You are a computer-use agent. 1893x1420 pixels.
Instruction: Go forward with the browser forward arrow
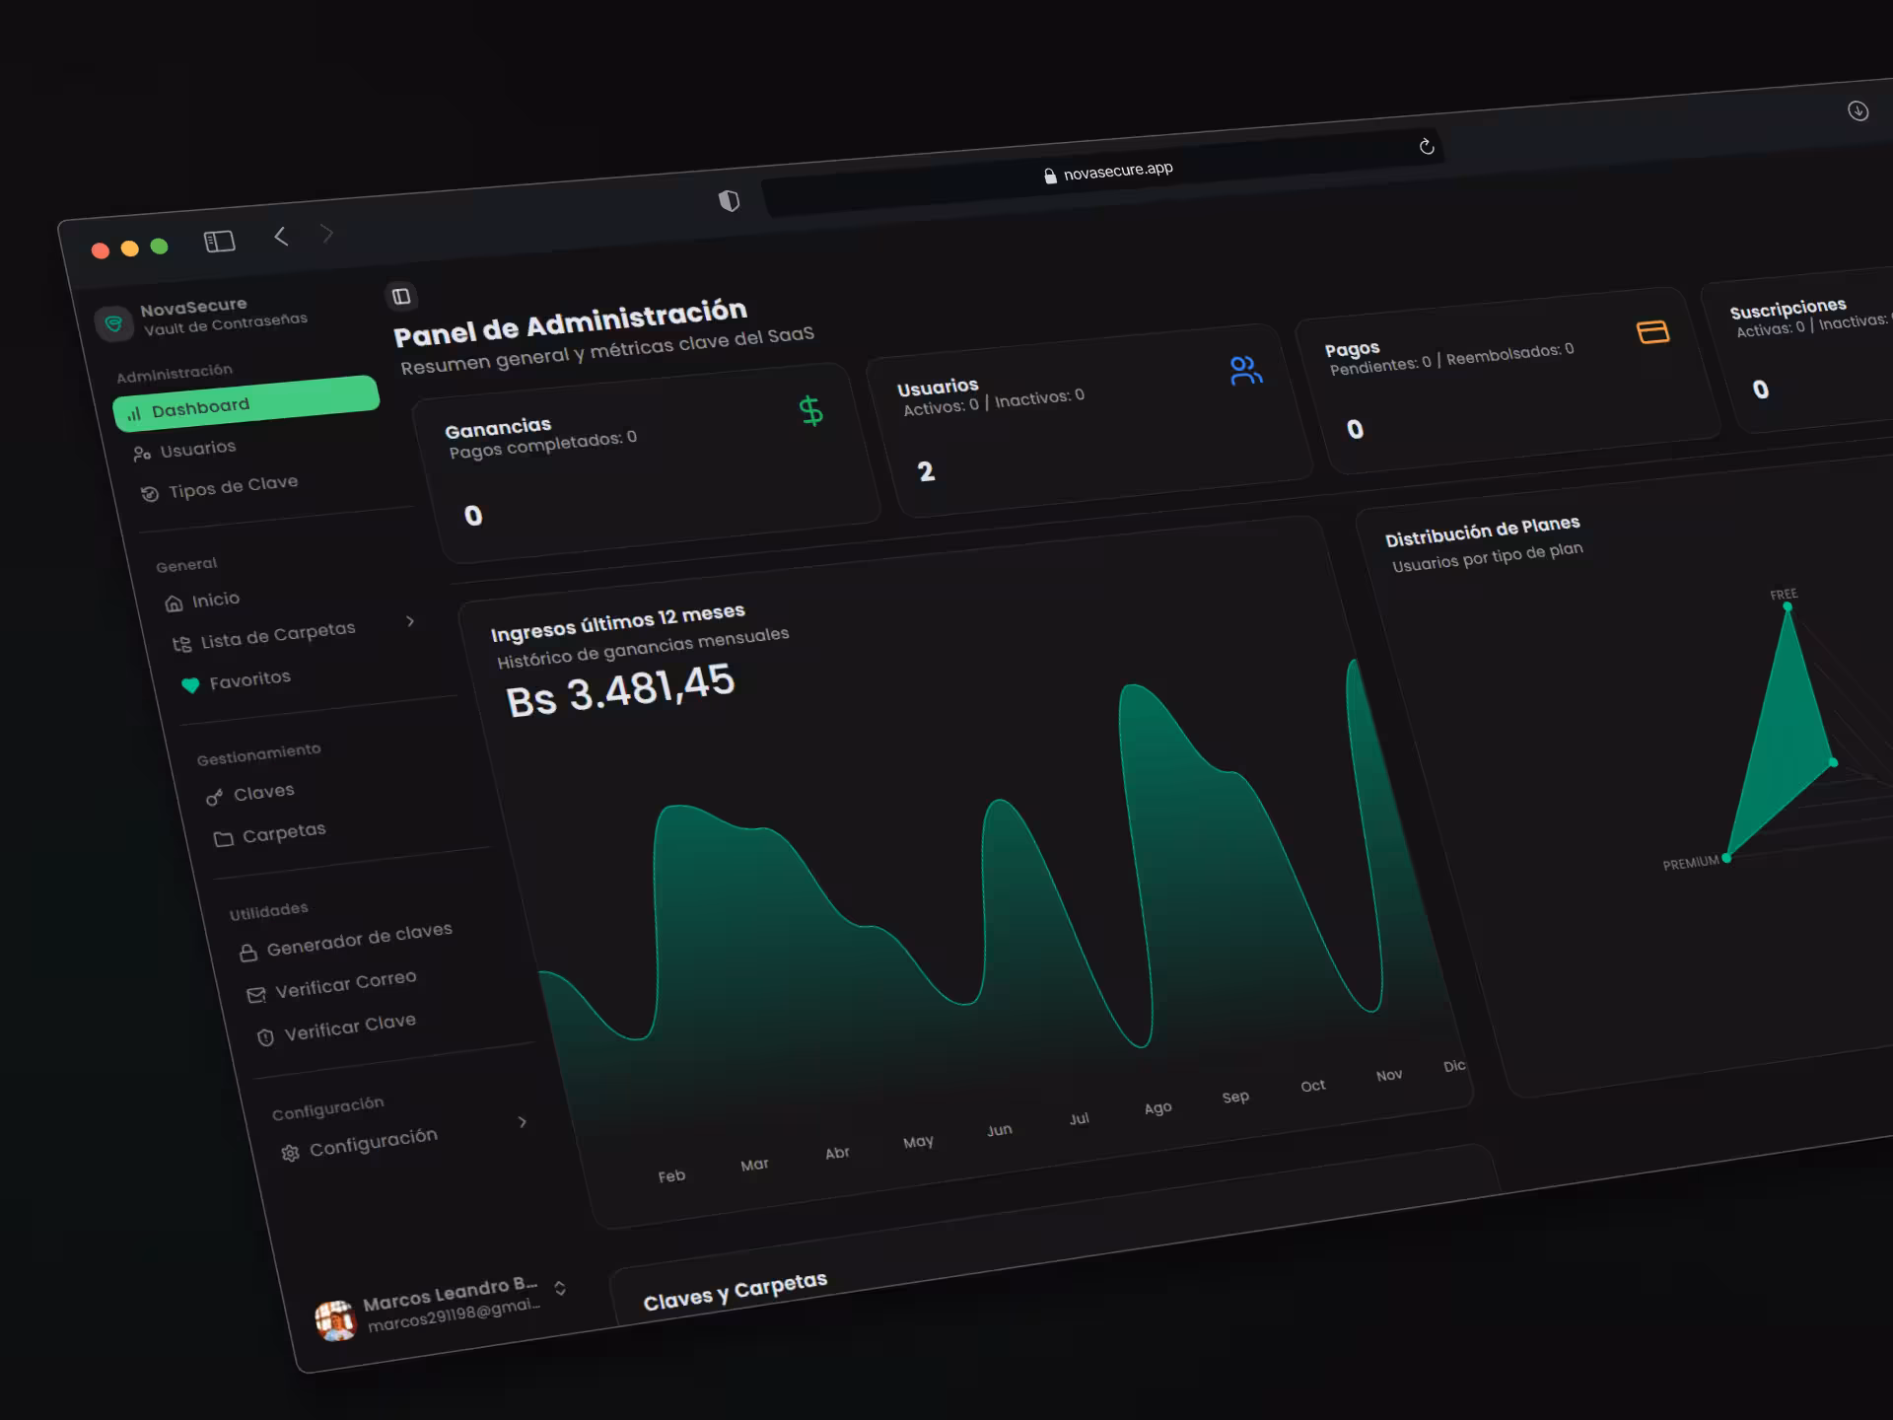327,234
